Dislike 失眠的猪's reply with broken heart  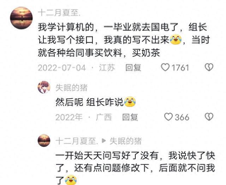click(209, 117)
